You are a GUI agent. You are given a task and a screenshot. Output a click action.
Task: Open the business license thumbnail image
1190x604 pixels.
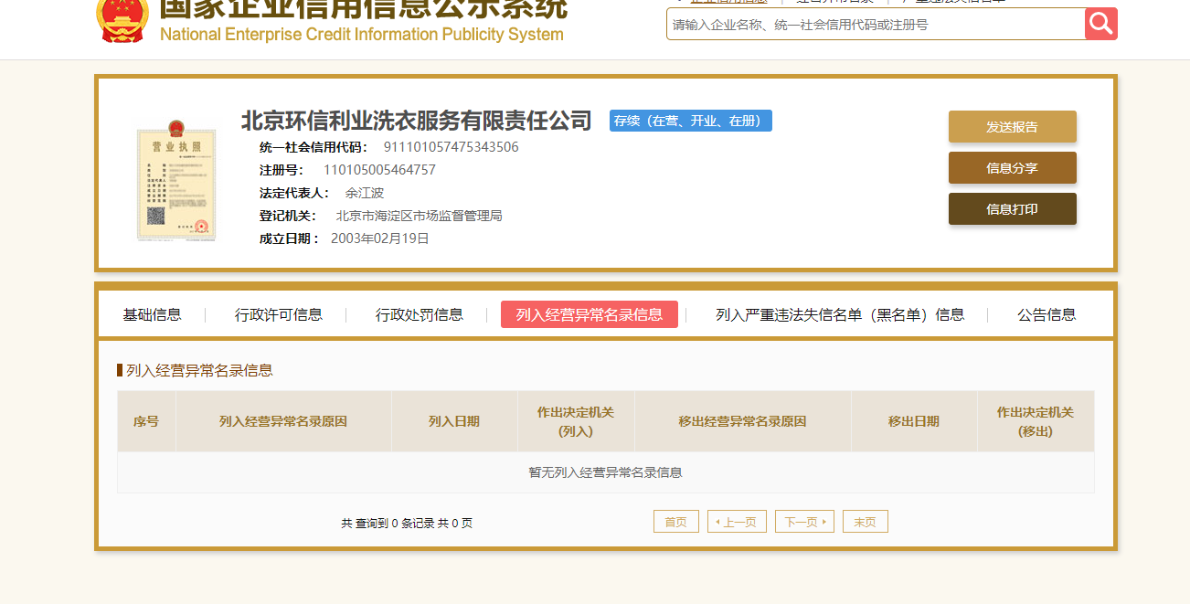176,179
